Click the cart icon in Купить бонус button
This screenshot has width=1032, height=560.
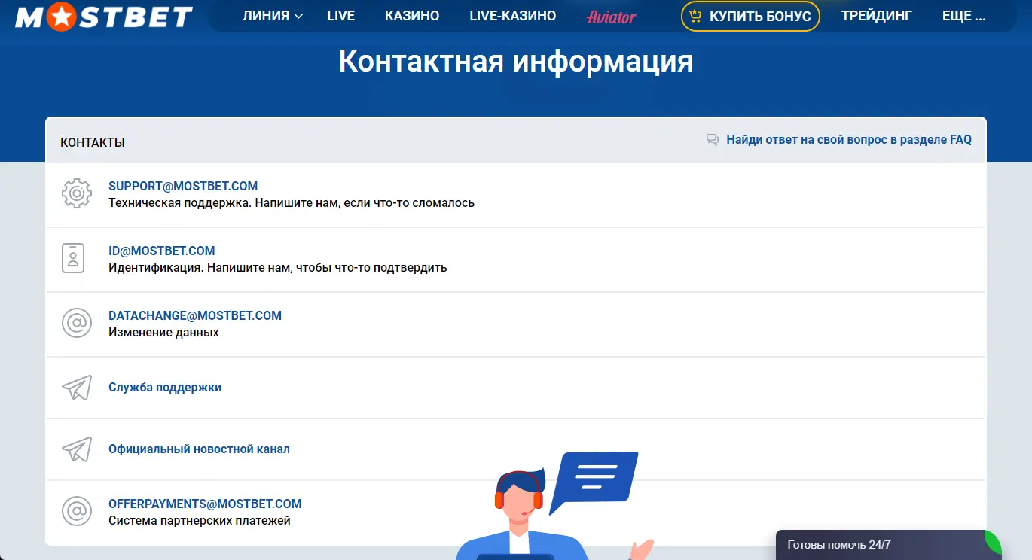[x=695, y=16]
